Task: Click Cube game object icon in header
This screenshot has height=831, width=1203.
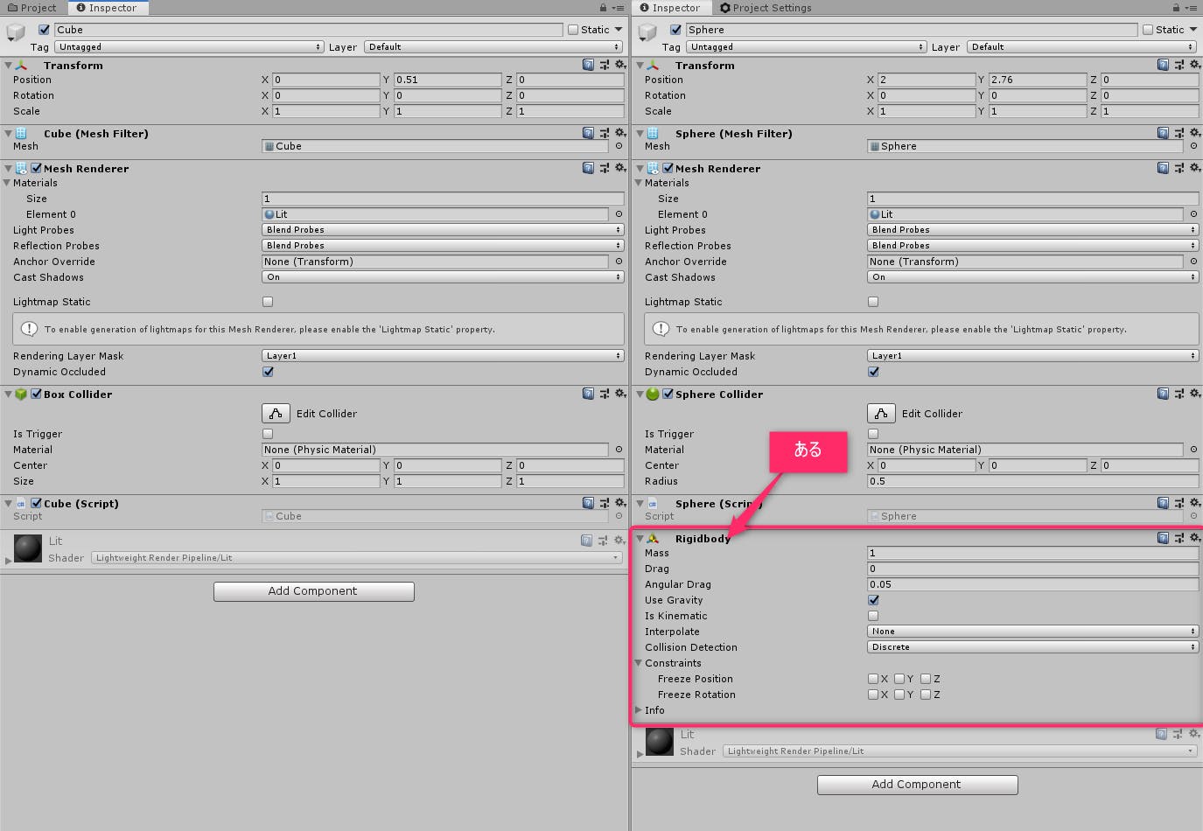Action: (15, 32)
